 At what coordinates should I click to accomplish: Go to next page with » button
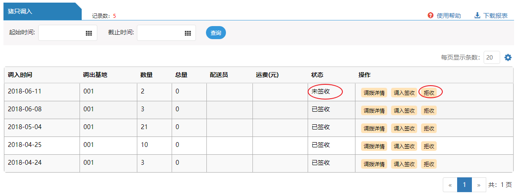(478, 185)
